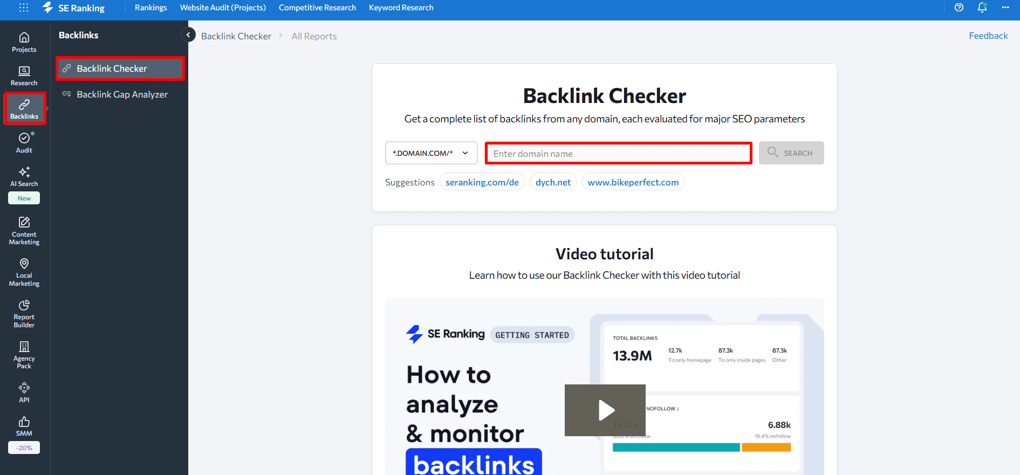Choose the dych.net suggestion

(553, 182)
